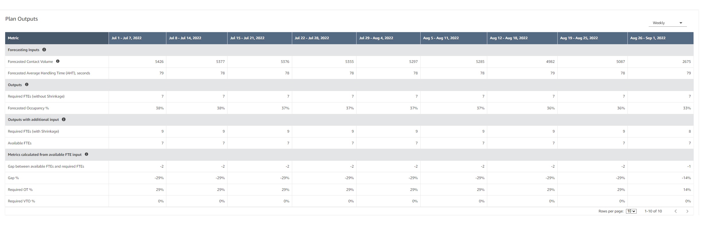Click the Required VTO % cell under Jul 1 - Jul 7
This screenshot has height=248, width=703.
[x=137, y=201]
